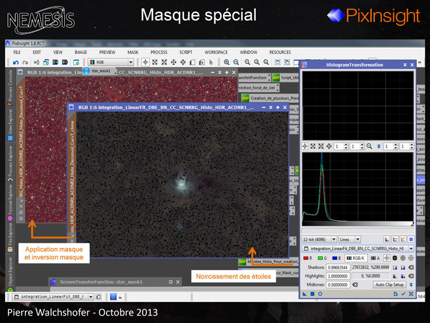Click the document icon in HistogramTransformation footer
The height and width of the screenshot is (323, 430).
coord(396,294)
